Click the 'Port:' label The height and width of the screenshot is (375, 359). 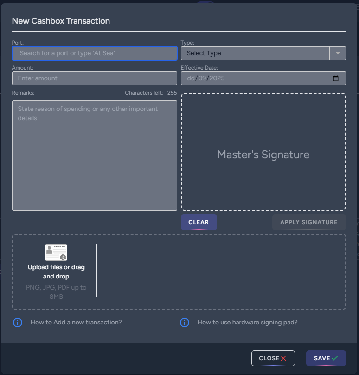pos(18,43)
